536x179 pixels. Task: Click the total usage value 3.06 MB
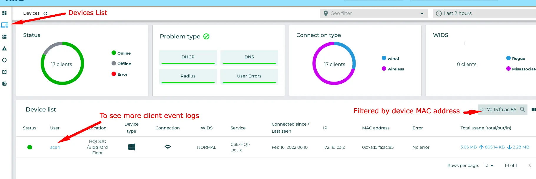coord(468,147)
